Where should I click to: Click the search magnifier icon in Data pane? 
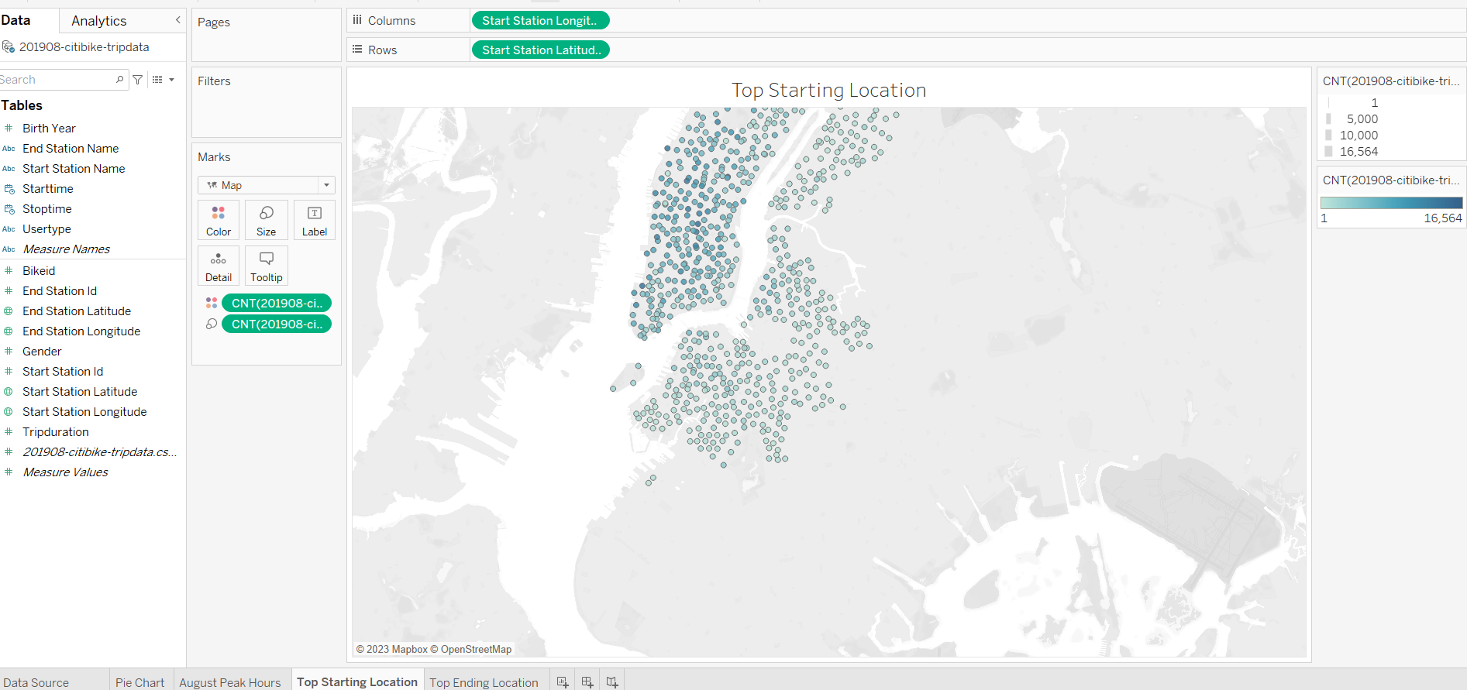pyautogui.click(x=119, y=79)
